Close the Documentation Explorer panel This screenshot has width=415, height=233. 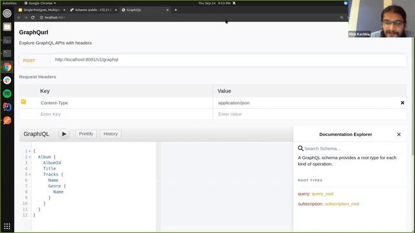(x=399, y=135)
